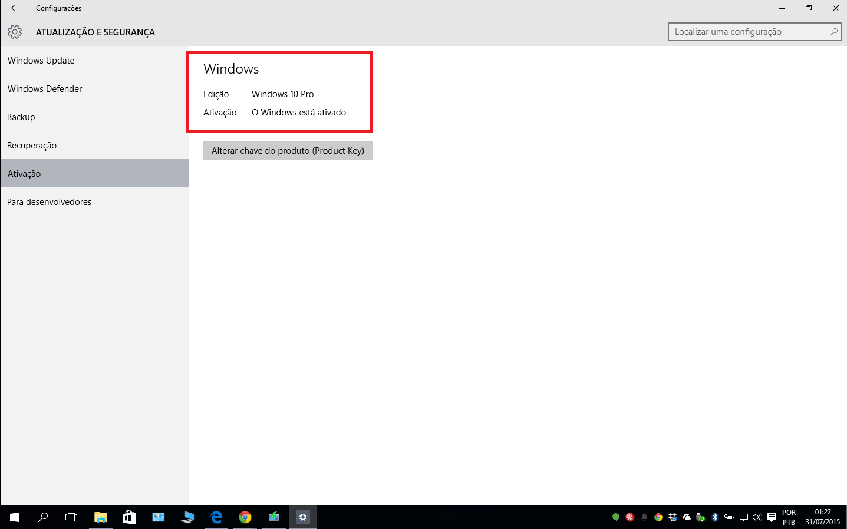Open File Explorer from the taskbar
Screen dimensions: 847x529
[101, 517]
